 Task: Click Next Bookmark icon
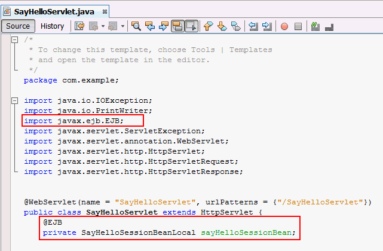point(222,26)
